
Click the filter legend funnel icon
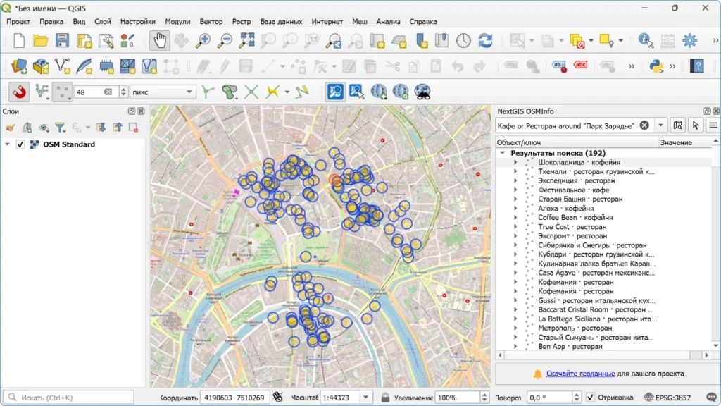(x=60, y=128)
